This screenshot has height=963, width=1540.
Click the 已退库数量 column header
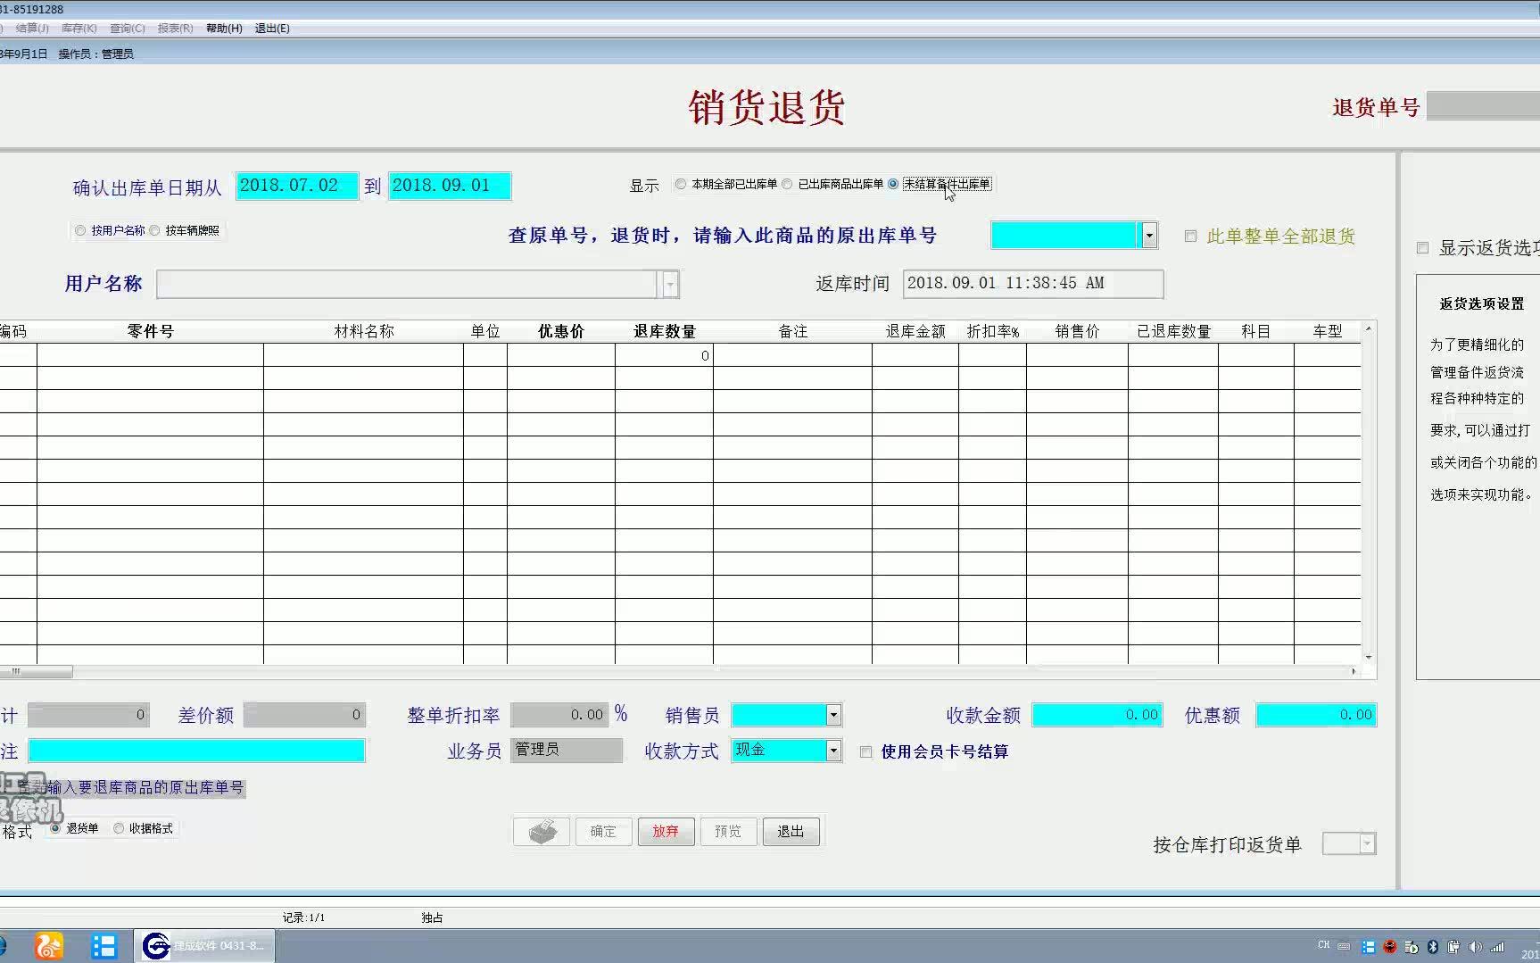coord(1173,331)
